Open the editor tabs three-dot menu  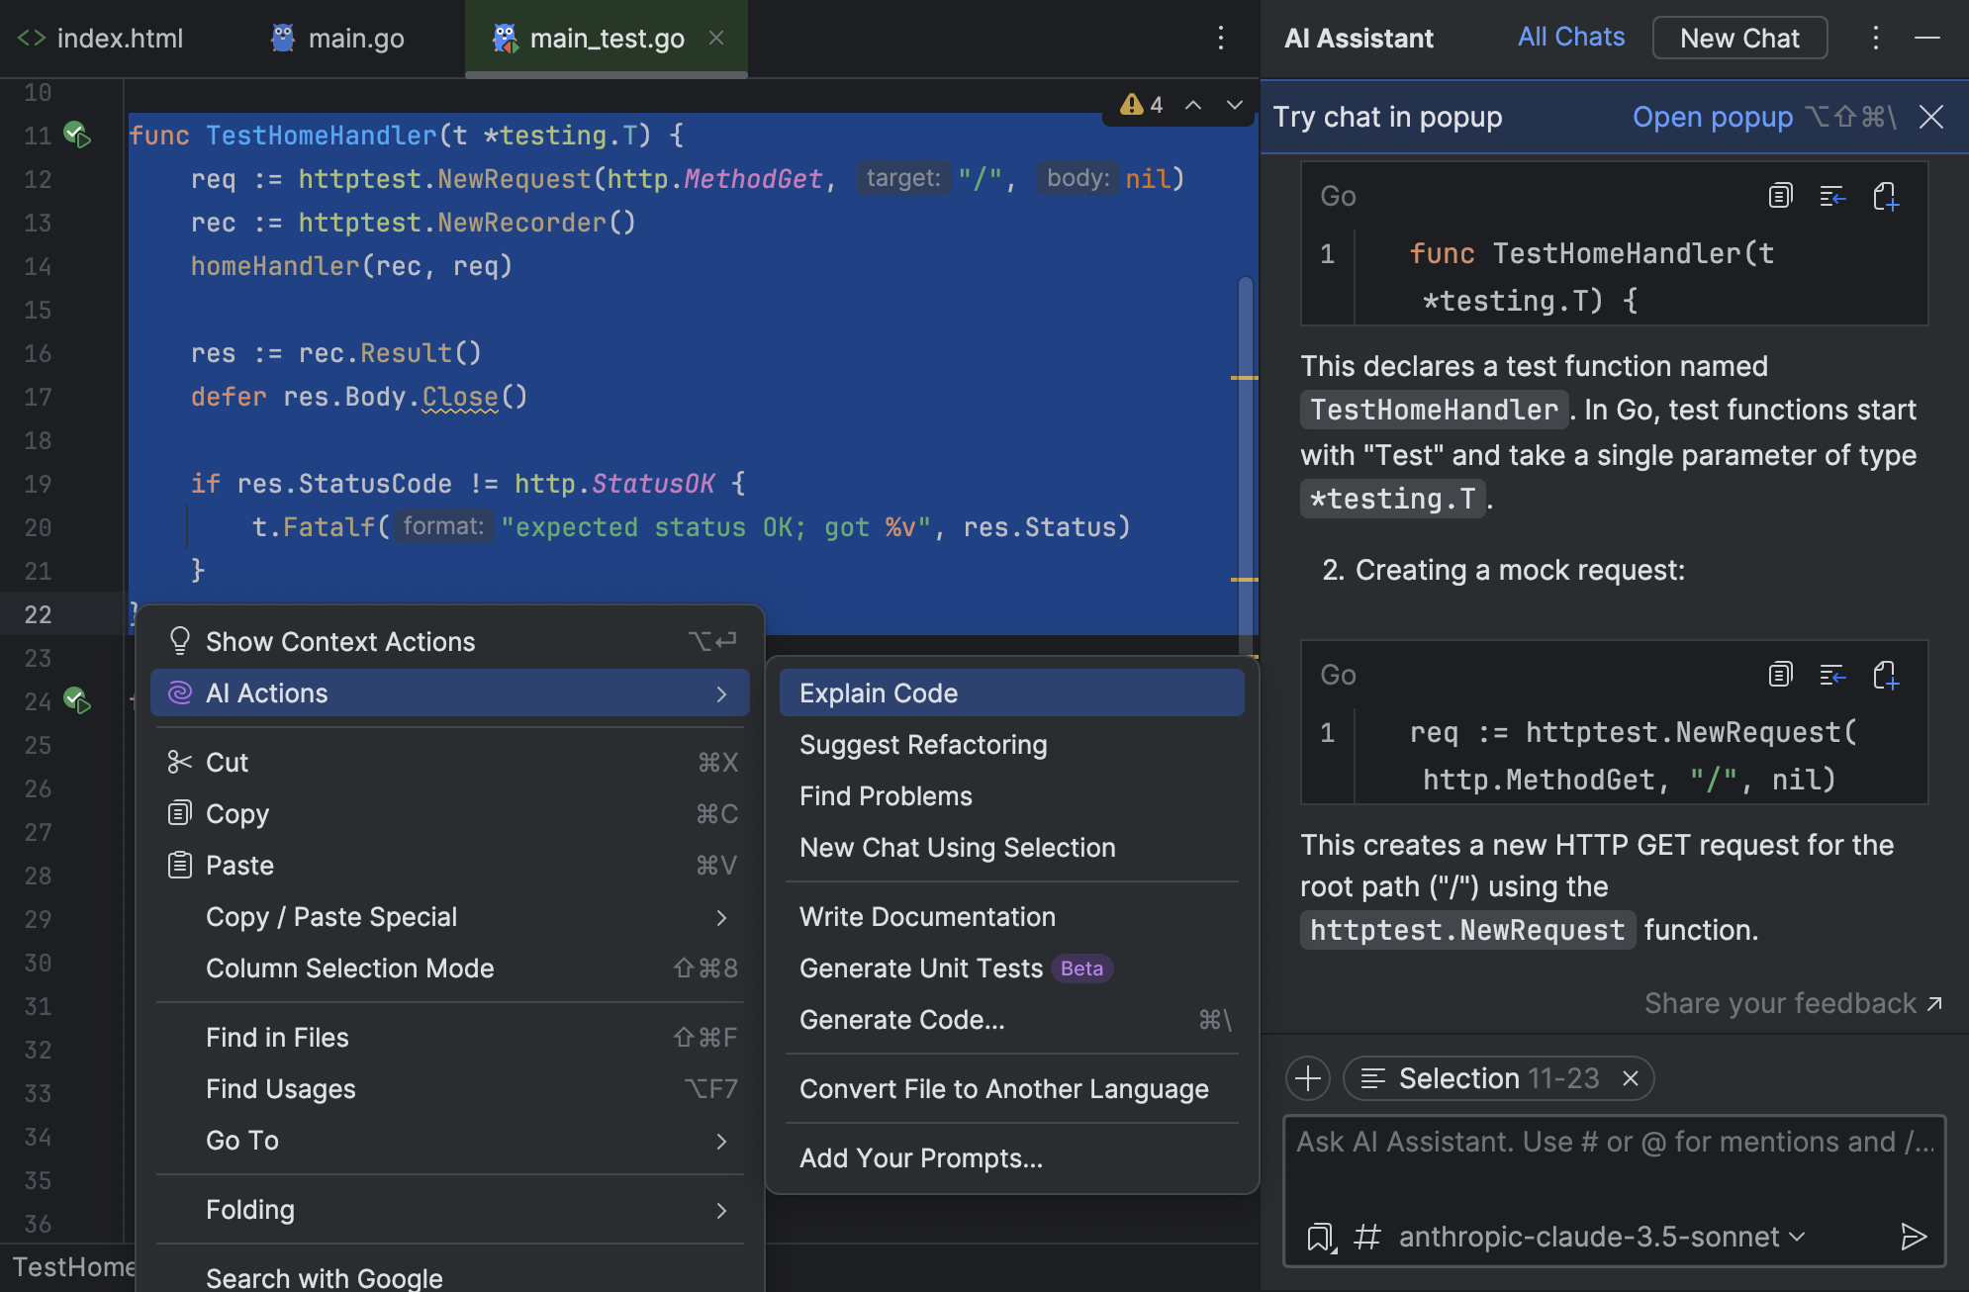pos(1221,39)
